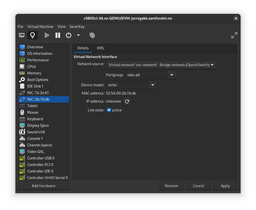Open the Send Key menu
Screen dimensions: 256x210
(x=77, y=27)
